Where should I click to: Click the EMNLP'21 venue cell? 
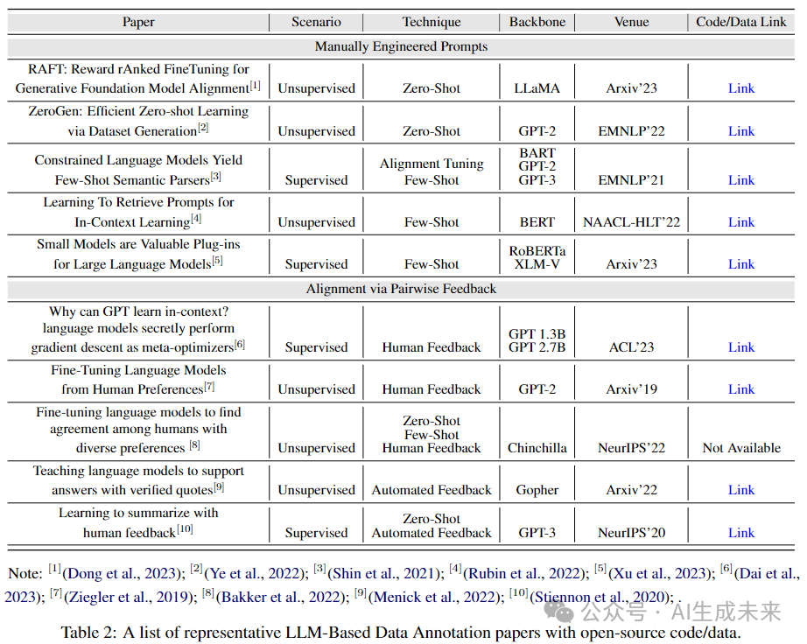631,180
